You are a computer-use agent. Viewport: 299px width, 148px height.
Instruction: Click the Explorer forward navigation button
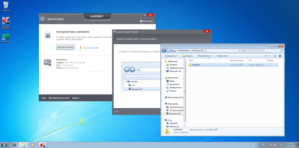[x=168, y=51]
